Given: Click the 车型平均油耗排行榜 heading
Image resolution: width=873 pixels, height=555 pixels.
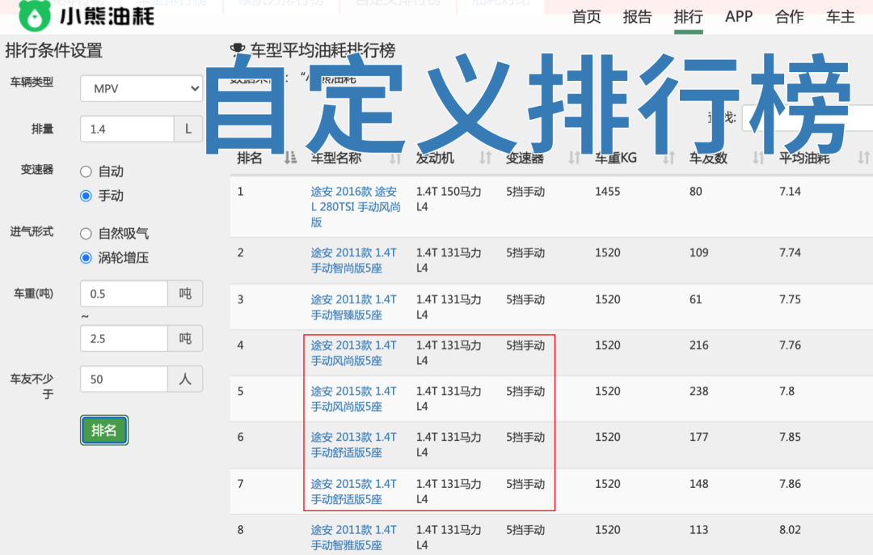Looking at the screenshot, I should point(323,51).
